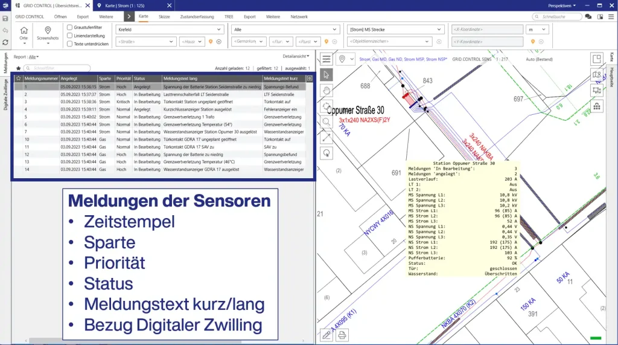Open the Objektkennzeichen dropdown
This screenshot has height=345, width=618.
[389, 42]
